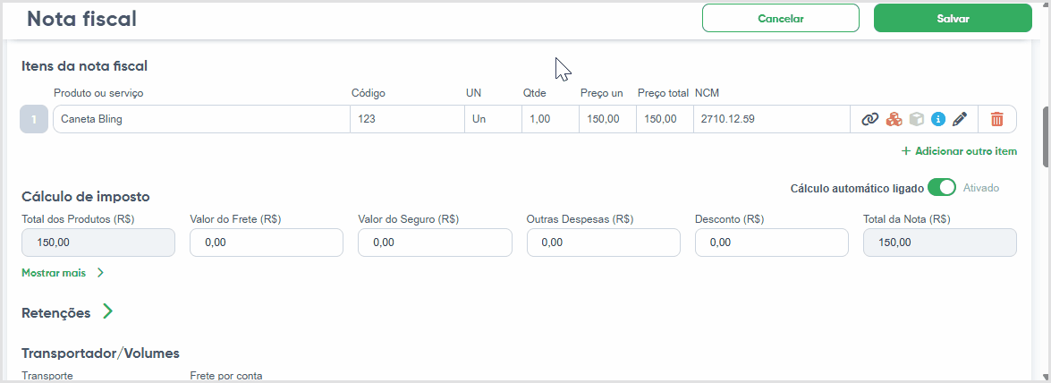Cancel editing with the Cancelar button
Image resolution: width=1051 pixels, height=383 pixels.
(x=780, y=19)
